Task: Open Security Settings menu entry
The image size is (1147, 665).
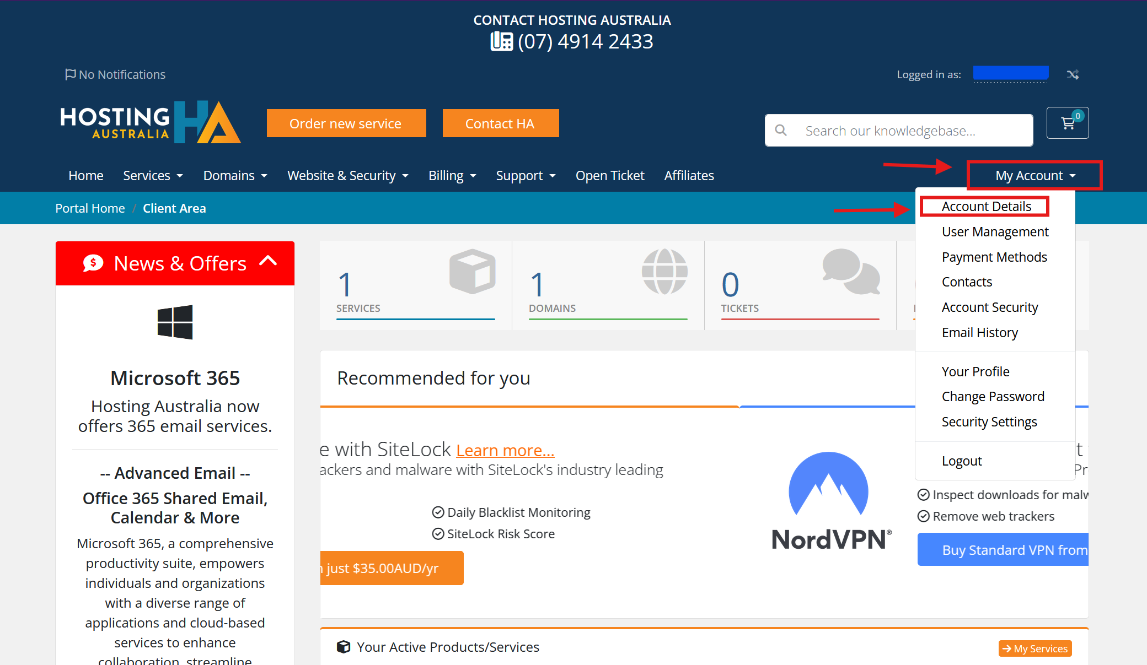Action: click(989, 422)
